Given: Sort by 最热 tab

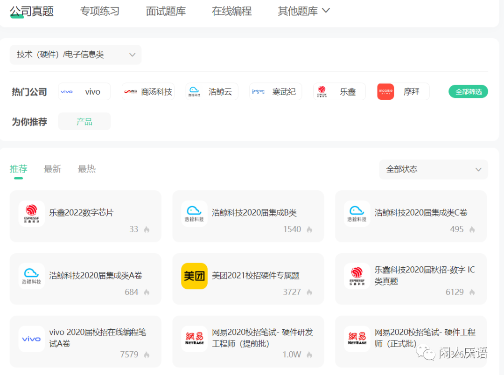Looking at the screenshot, I should tap(86, 169).
